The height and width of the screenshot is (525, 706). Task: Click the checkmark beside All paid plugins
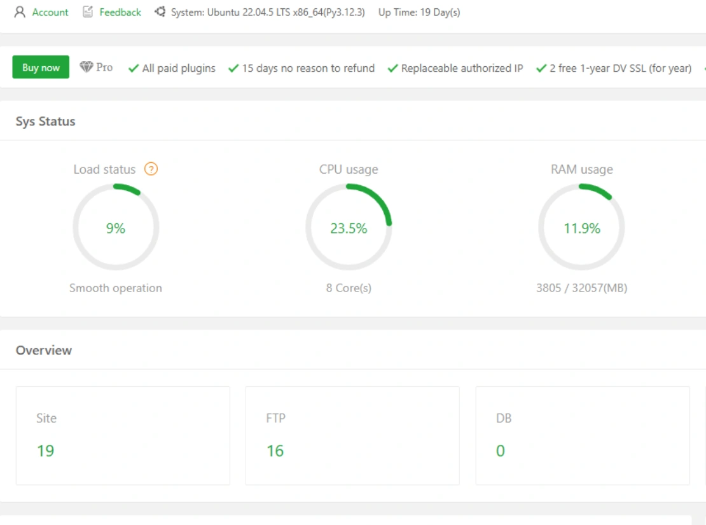(x=134, y=69)
